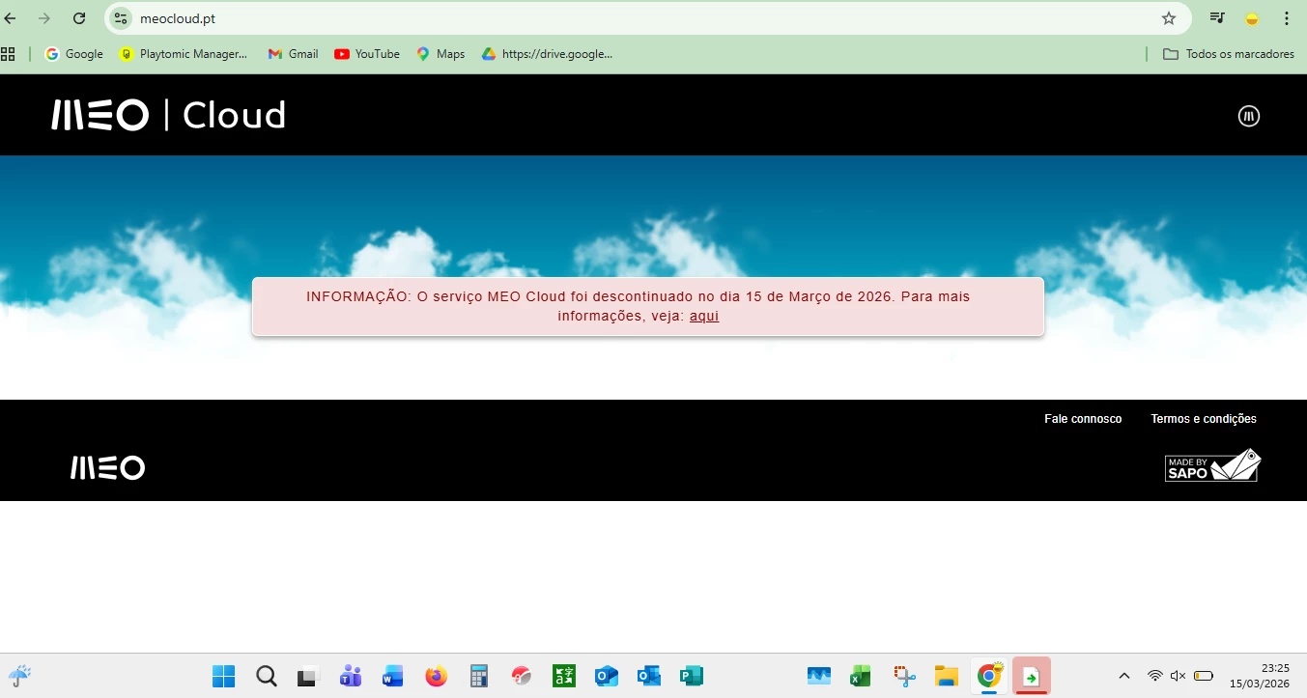Click the MEO logo in the footer
The height and width of the screenshot is (698, 1307).
(x=107, y=468)
